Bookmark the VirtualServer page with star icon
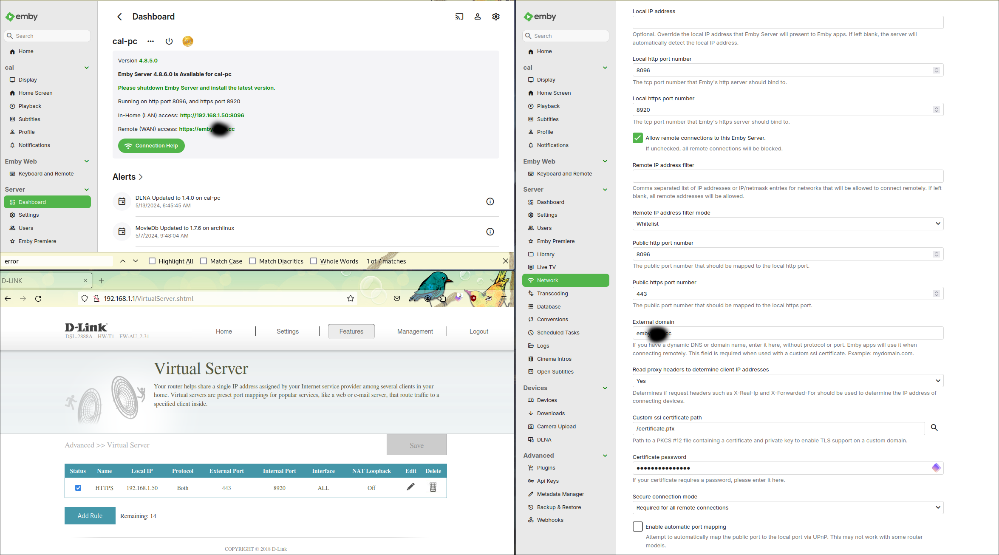Viewport: 999px width, 555px height. point(351,299)
